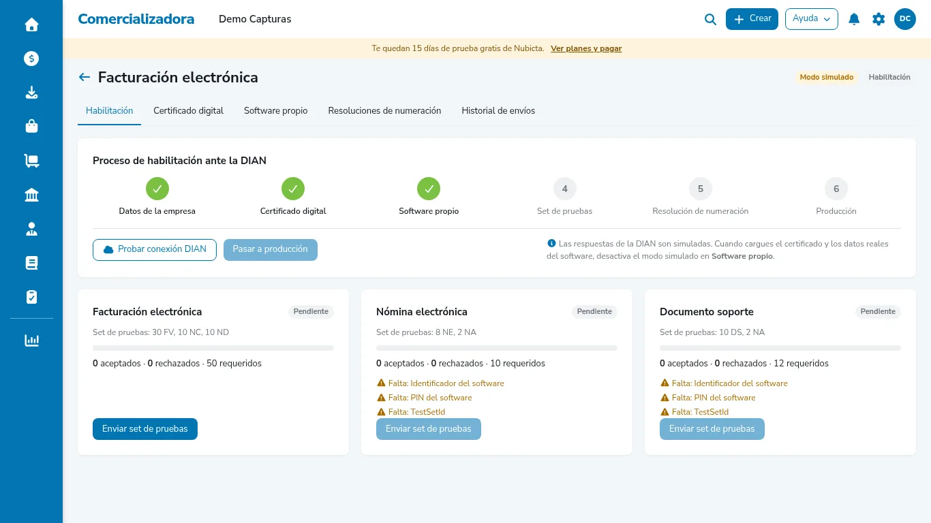Image resolution: width=931 pixels, height=523 pixels.
Task: Open the bank building sidebar icon
Action: click(31, 195)
